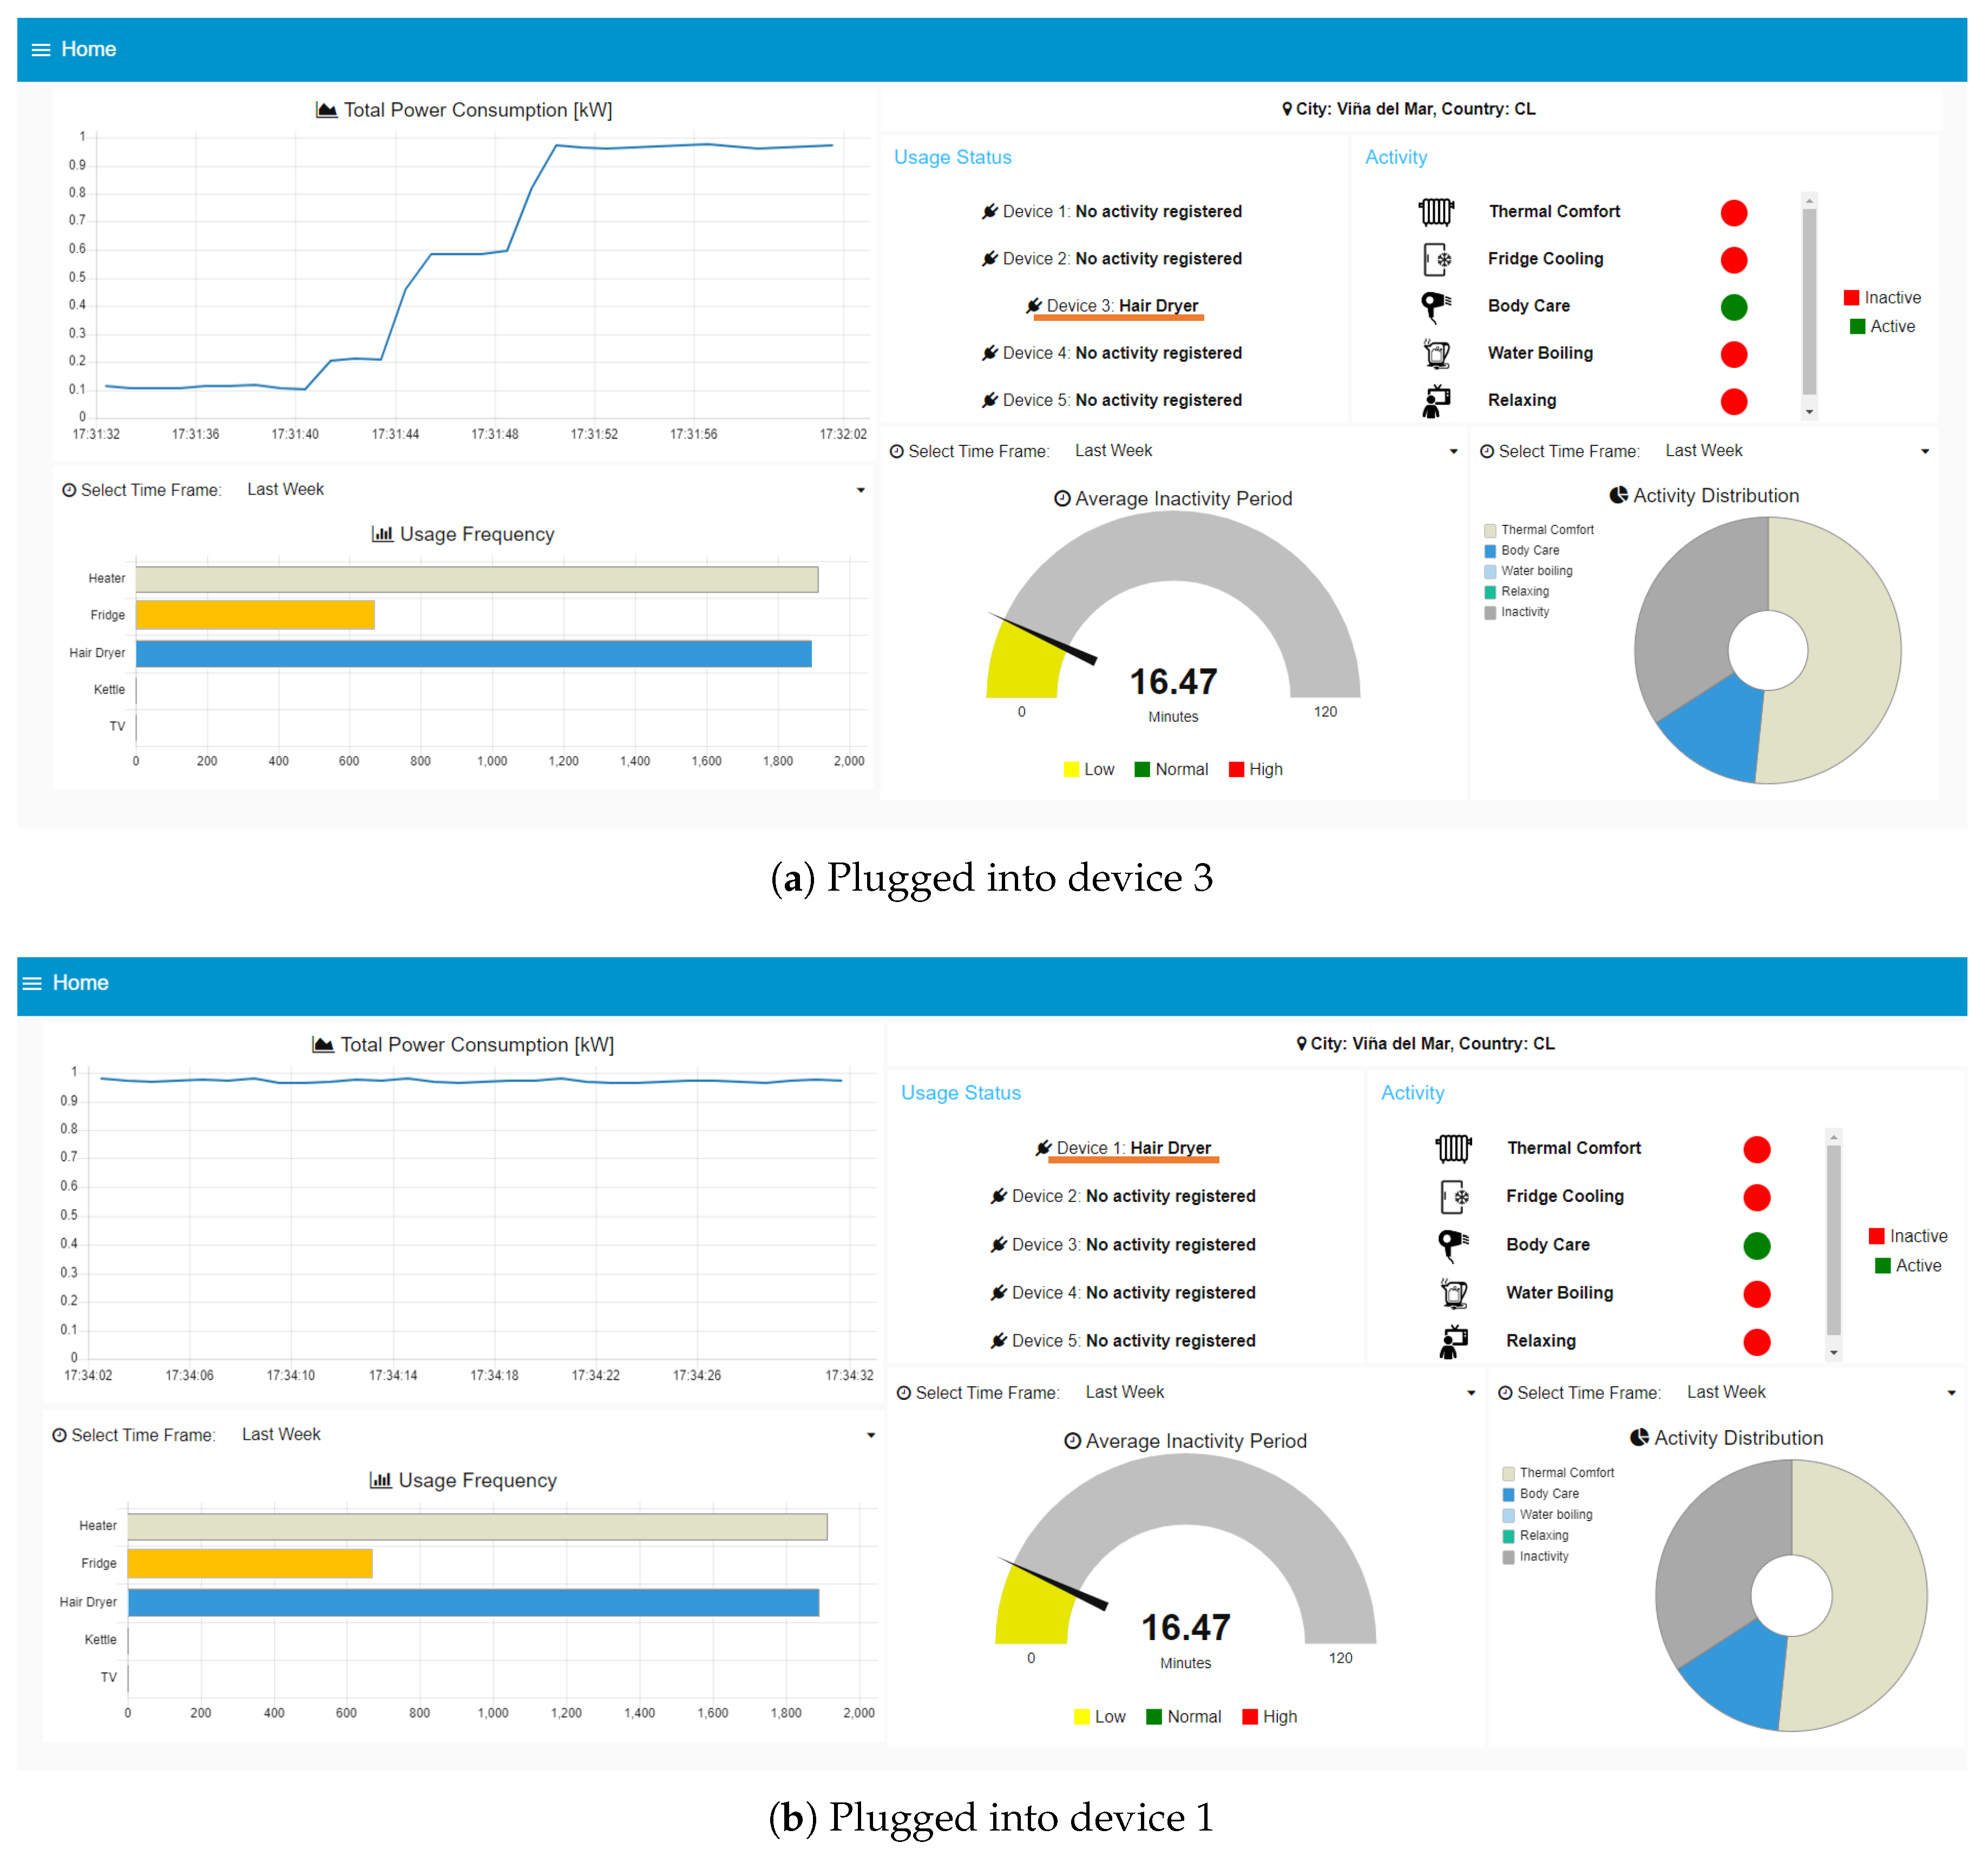The image size is (1988, 1856).
Task: Click down arrow of top Activity scrollbar
Action: (x=1809, y=412)
